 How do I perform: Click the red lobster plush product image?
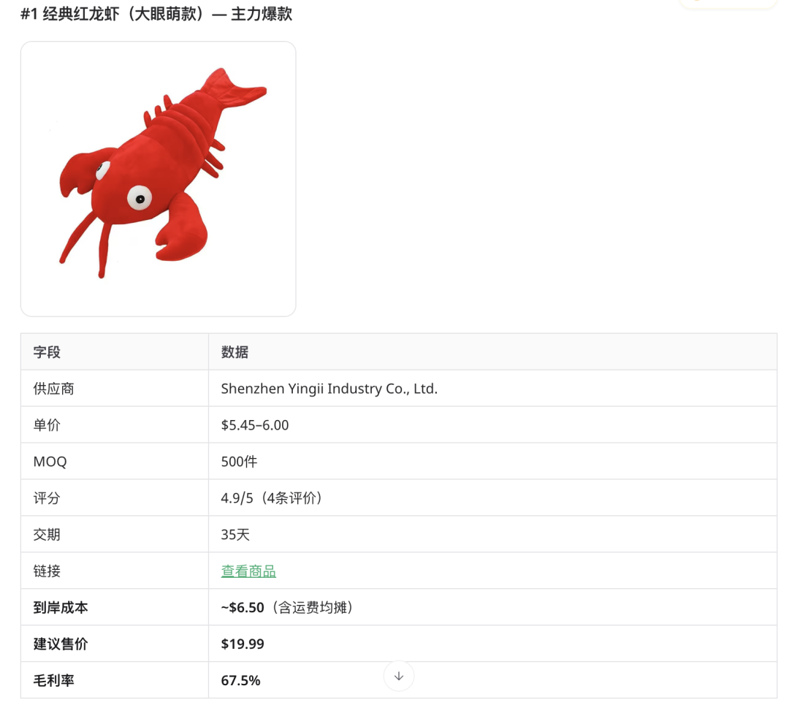pyautogui.click(x=158, y=178)
